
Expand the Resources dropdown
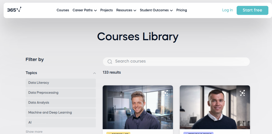pyautogui.click(x=126, y=10)
